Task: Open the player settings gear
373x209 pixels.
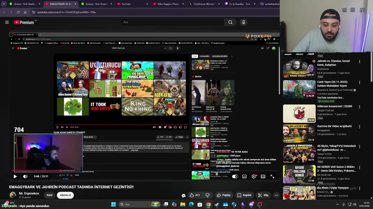Action: point(254,176)
